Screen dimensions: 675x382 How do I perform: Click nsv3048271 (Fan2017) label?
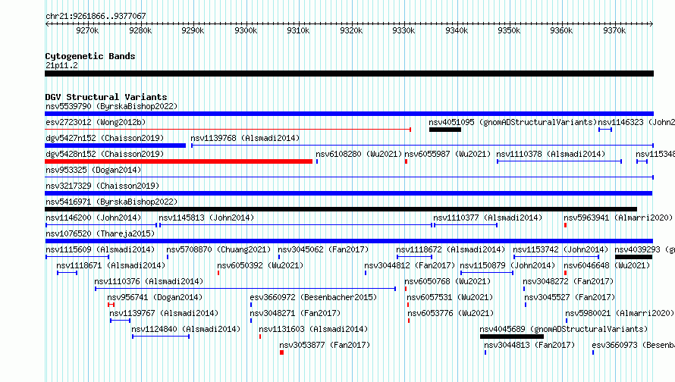coord(295,313)
